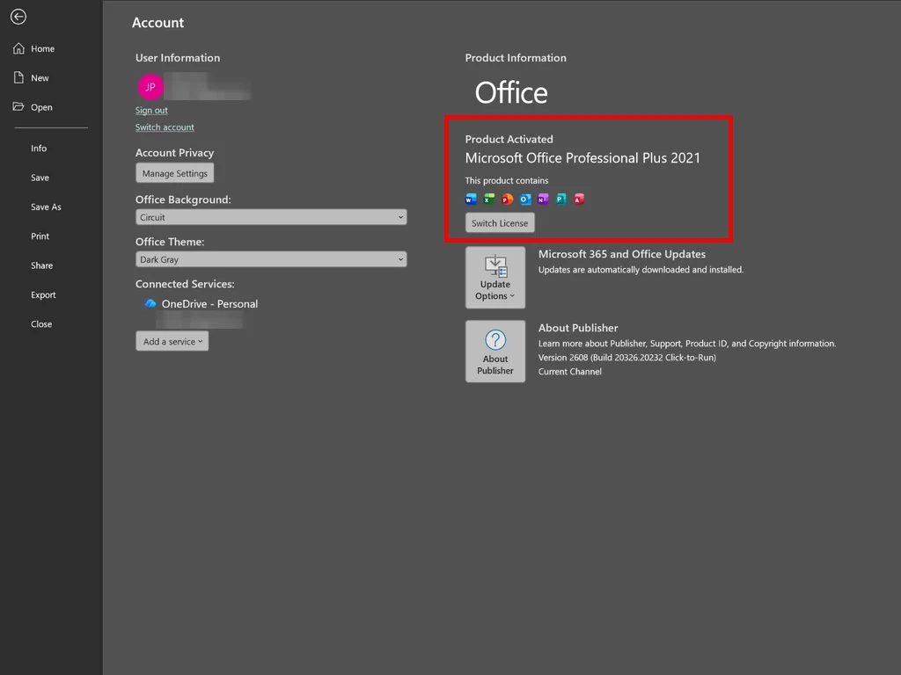Click the Outlook app icon

pos(525,200)
